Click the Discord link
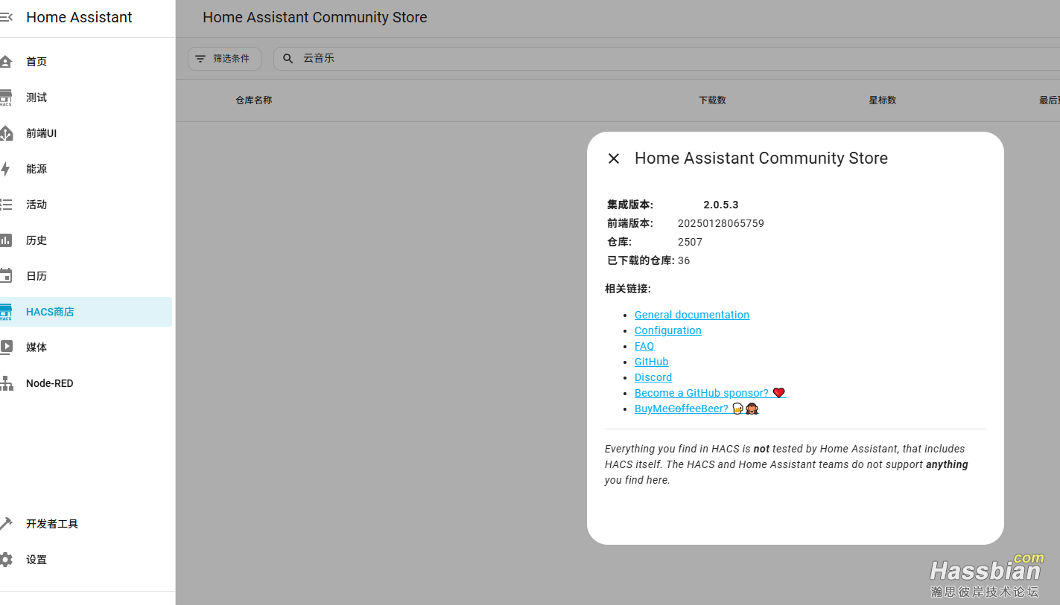This screenshot has width=1060, height=605. coord(653,377)
